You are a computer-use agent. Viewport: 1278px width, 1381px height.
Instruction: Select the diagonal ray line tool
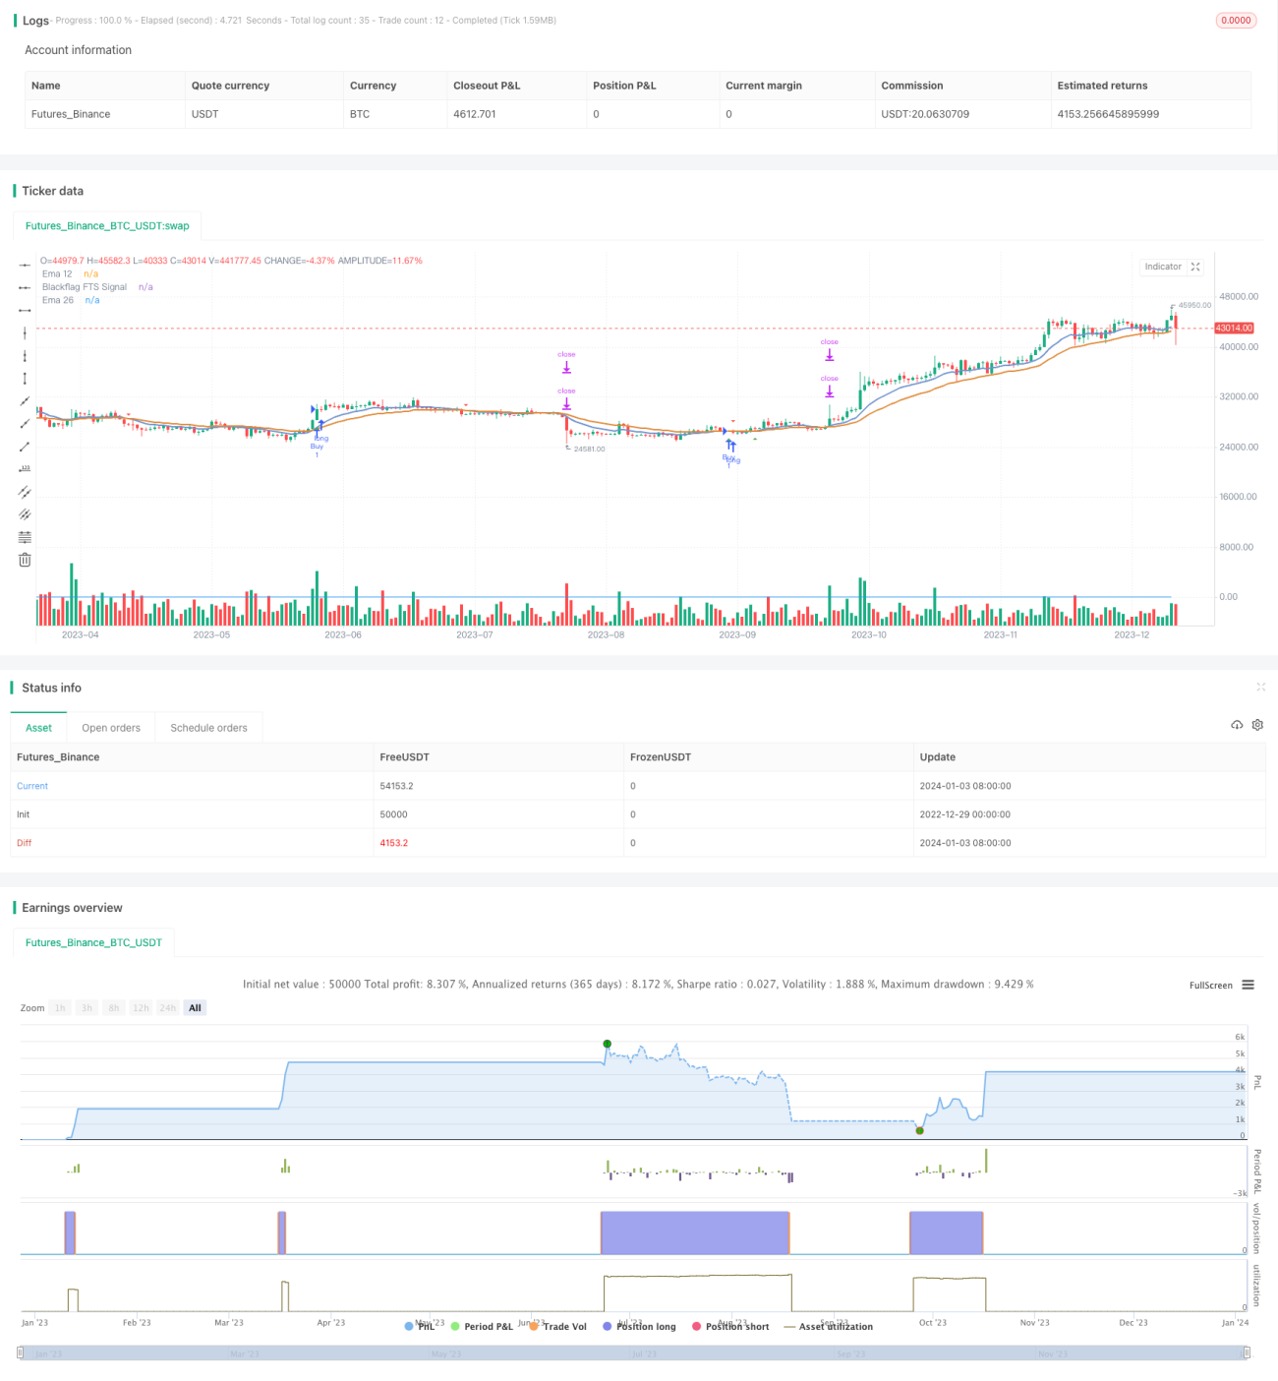coord(25,423)
